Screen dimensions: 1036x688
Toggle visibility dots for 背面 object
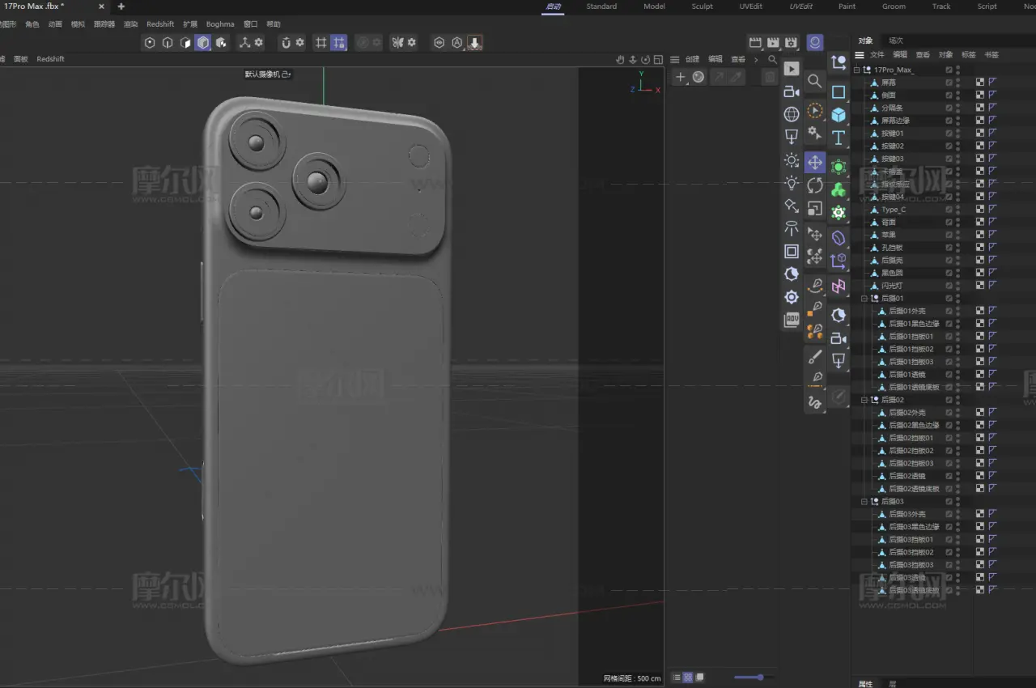958,222
